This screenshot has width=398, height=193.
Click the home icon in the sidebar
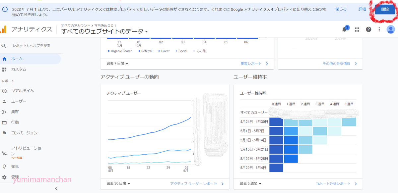(4, 59)
